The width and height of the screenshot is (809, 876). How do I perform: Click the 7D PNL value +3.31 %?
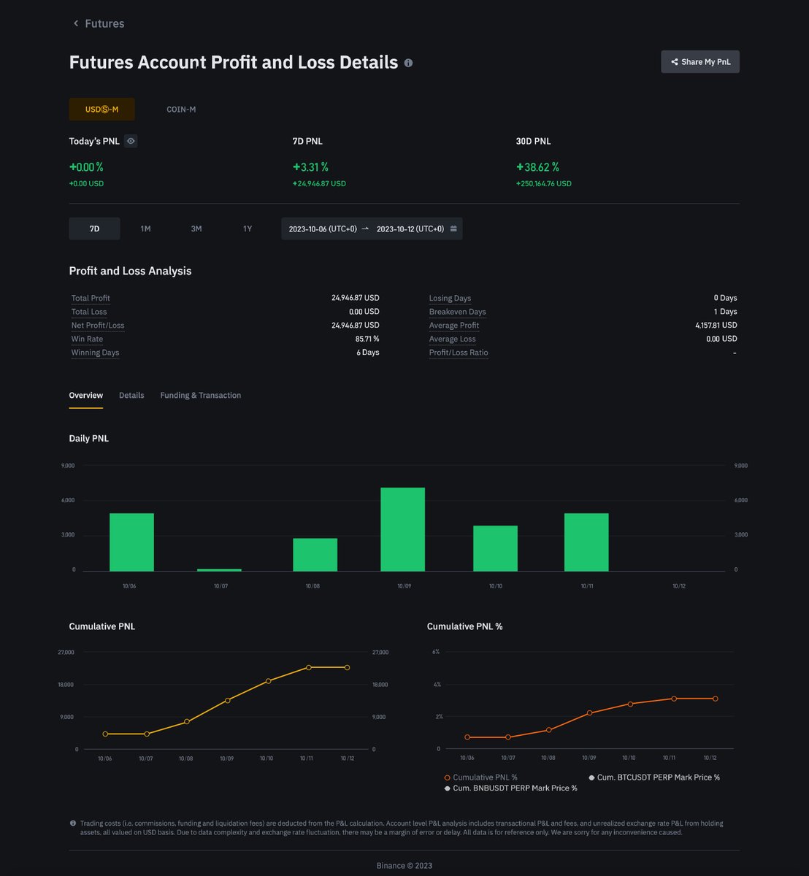310,167
